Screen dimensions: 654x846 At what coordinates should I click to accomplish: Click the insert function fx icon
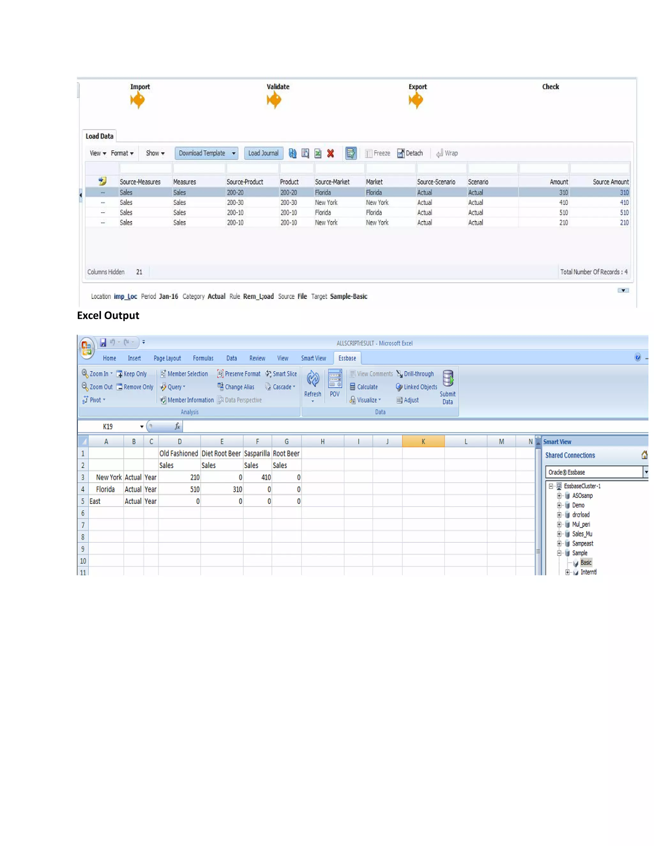click(177, 427)
